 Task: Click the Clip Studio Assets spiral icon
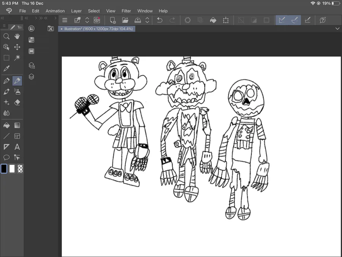tap(97, 20)
